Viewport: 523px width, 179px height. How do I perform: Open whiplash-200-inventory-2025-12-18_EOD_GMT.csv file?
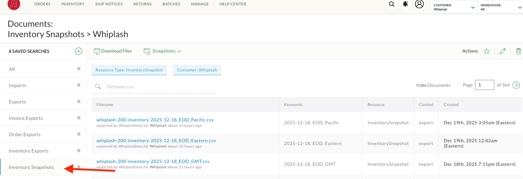point(153,161)
